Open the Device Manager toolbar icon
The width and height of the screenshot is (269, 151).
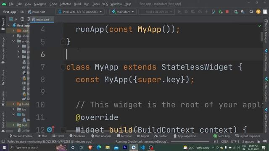click(x=236, y=12)
